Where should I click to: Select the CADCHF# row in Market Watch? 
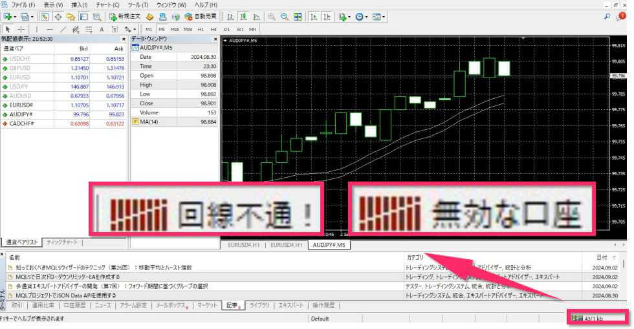64,123
